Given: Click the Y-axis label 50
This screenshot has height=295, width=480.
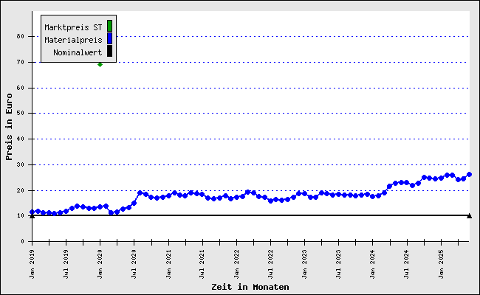Looking at the screenshot, I should [20, 113].
